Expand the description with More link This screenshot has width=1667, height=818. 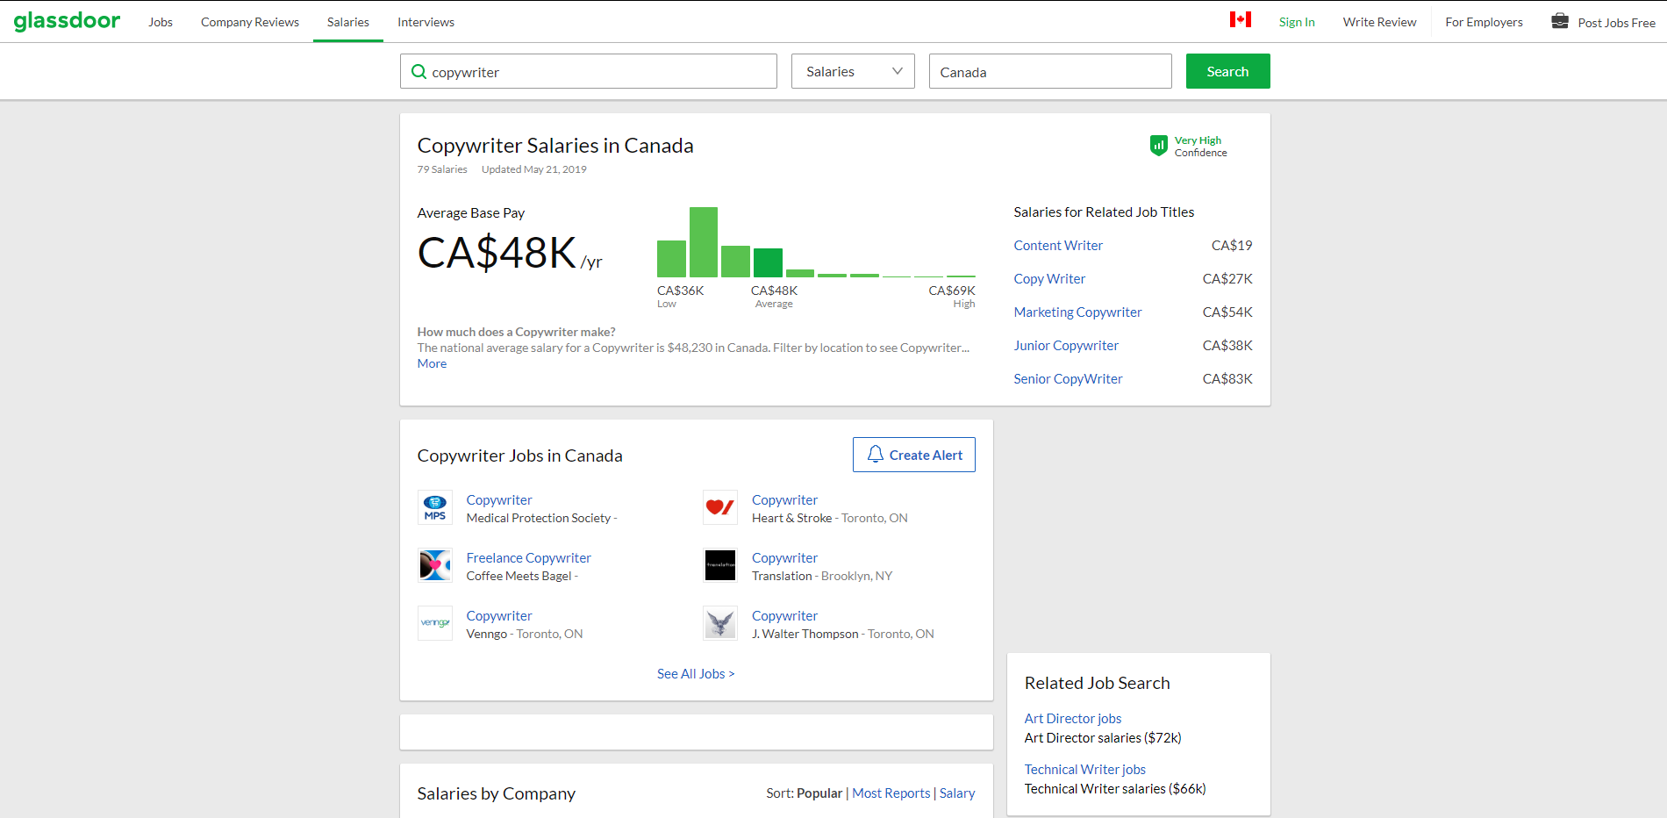click(432, 363)
